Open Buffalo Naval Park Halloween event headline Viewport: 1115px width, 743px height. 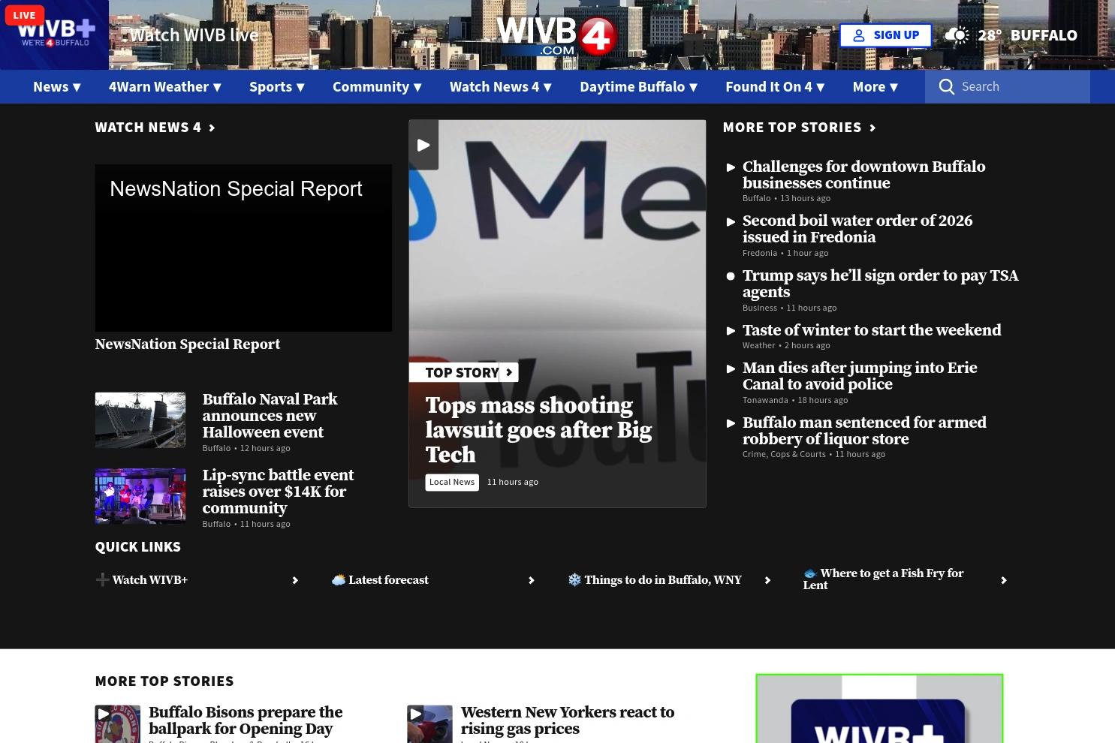(x=270, y=416)
